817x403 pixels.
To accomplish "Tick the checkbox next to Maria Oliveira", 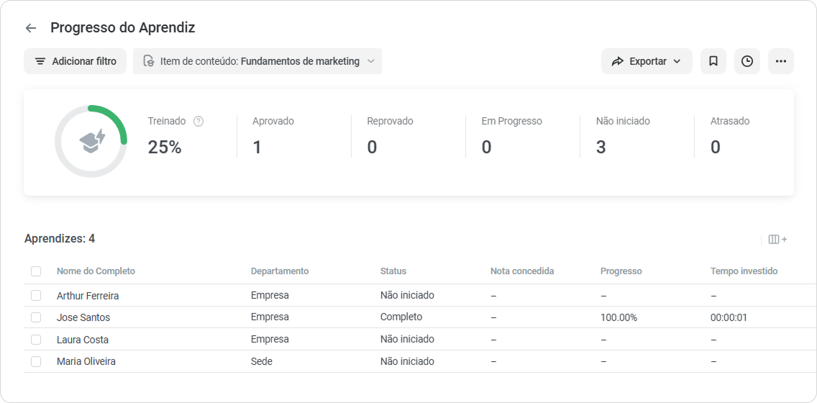I will click(35, 361).
